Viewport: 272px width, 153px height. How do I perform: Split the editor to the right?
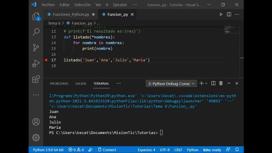point(229,14)
